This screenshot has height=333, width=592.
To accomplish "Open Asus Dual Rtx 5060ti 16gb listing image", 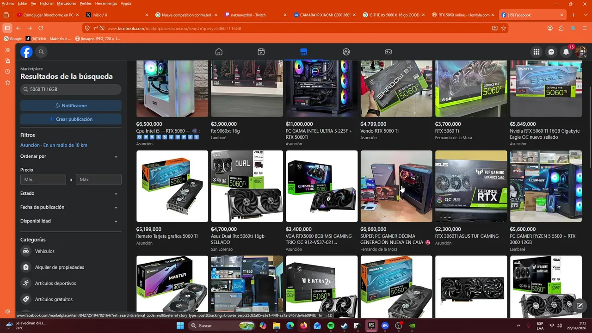I will [x=247, y=186].
